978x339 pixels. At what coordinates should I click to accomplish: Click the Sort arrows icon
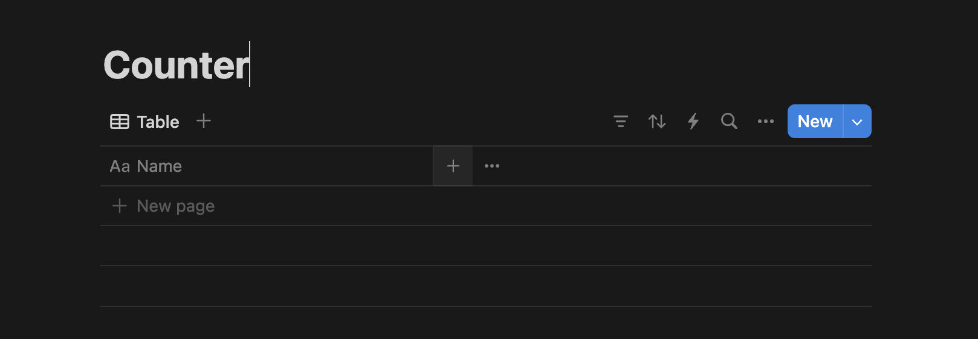(657, 121)
